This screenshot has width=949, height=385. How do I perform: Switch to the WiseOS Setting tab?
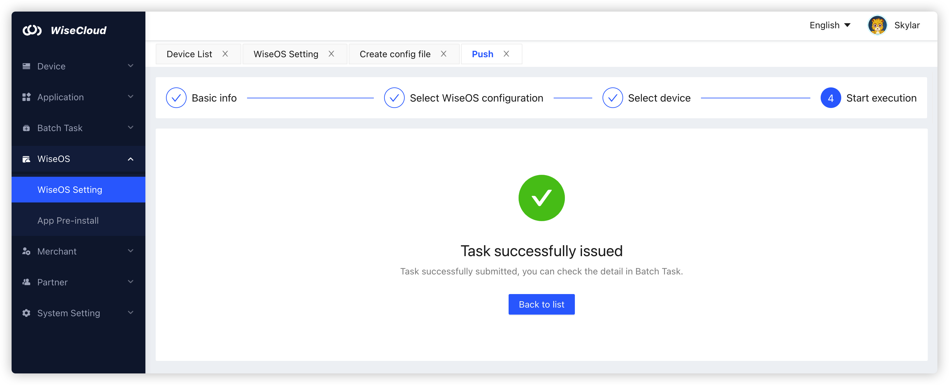[x=286, y=54]
